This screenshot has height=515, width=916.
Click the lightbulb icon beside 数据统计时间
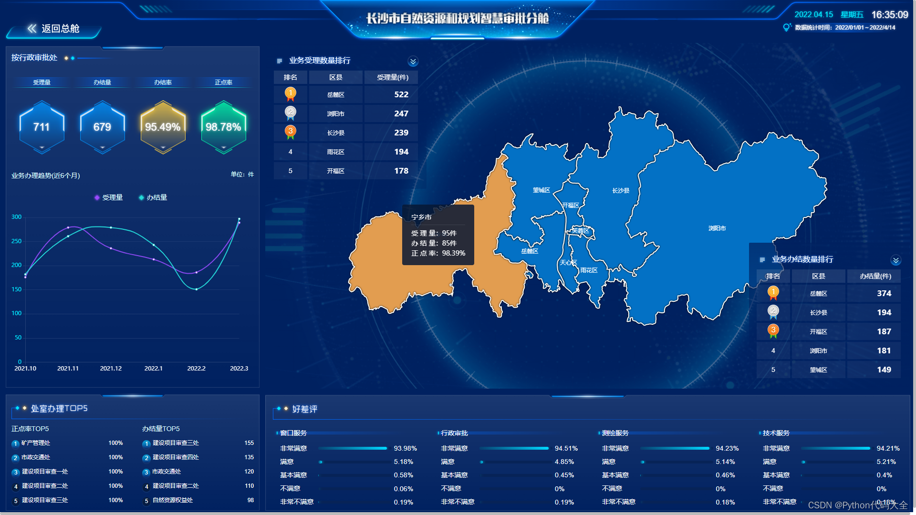tap(786, 28)
